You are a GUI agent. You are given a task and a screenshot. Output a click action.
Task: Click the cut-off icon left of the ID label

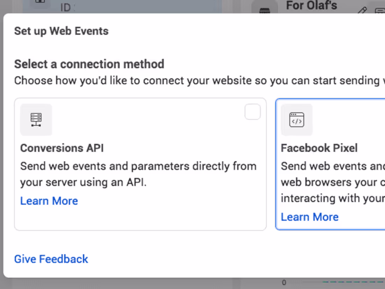pos(40,3)
